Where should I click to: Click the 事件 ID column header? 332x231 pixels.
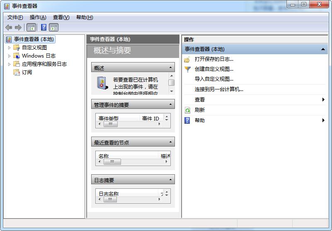(x=151, y=118)
